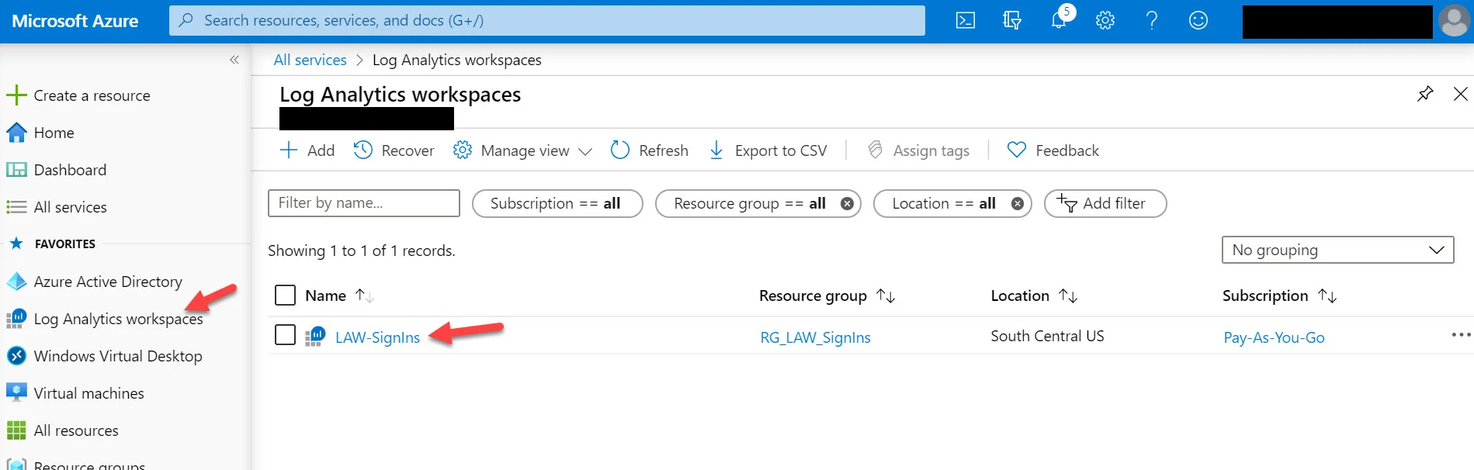This screenshot has height=470, width=1474.
Task: Click into the Filter by name field
Action: [364, 203]
